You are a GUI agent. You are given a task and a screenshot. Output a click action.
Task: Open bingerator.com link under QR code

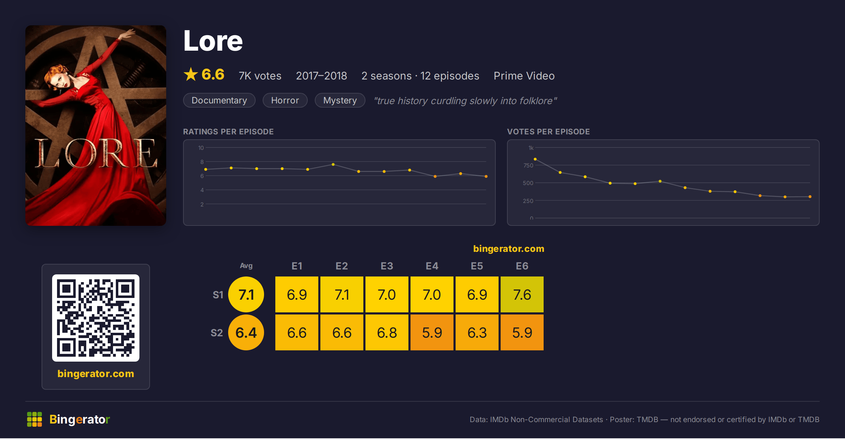pos(96,374)
